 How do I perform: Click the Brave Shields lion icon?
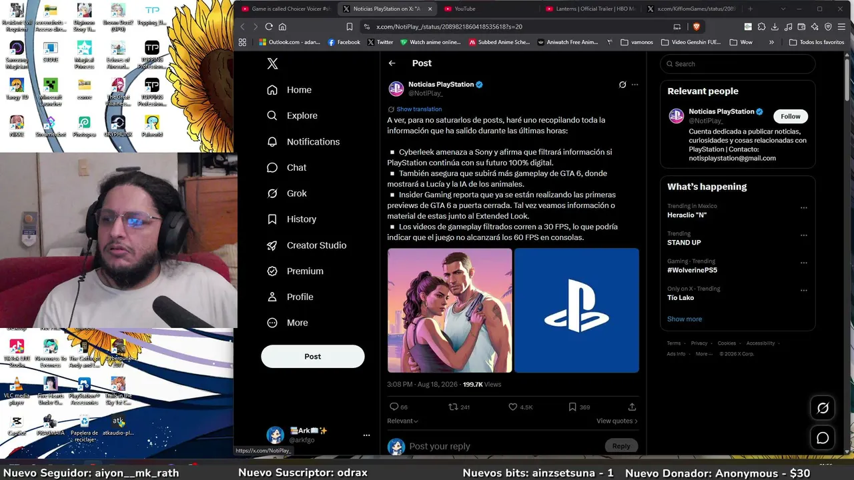(697, 27)
